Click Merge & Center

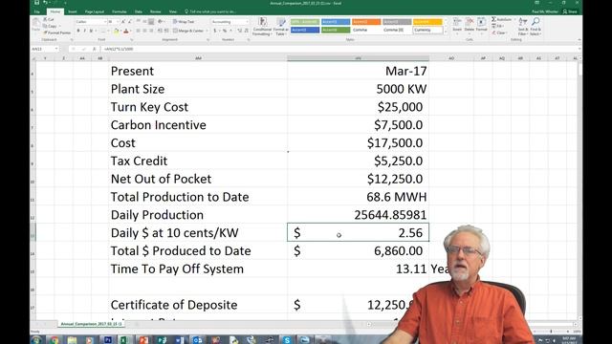coord(188,31)
